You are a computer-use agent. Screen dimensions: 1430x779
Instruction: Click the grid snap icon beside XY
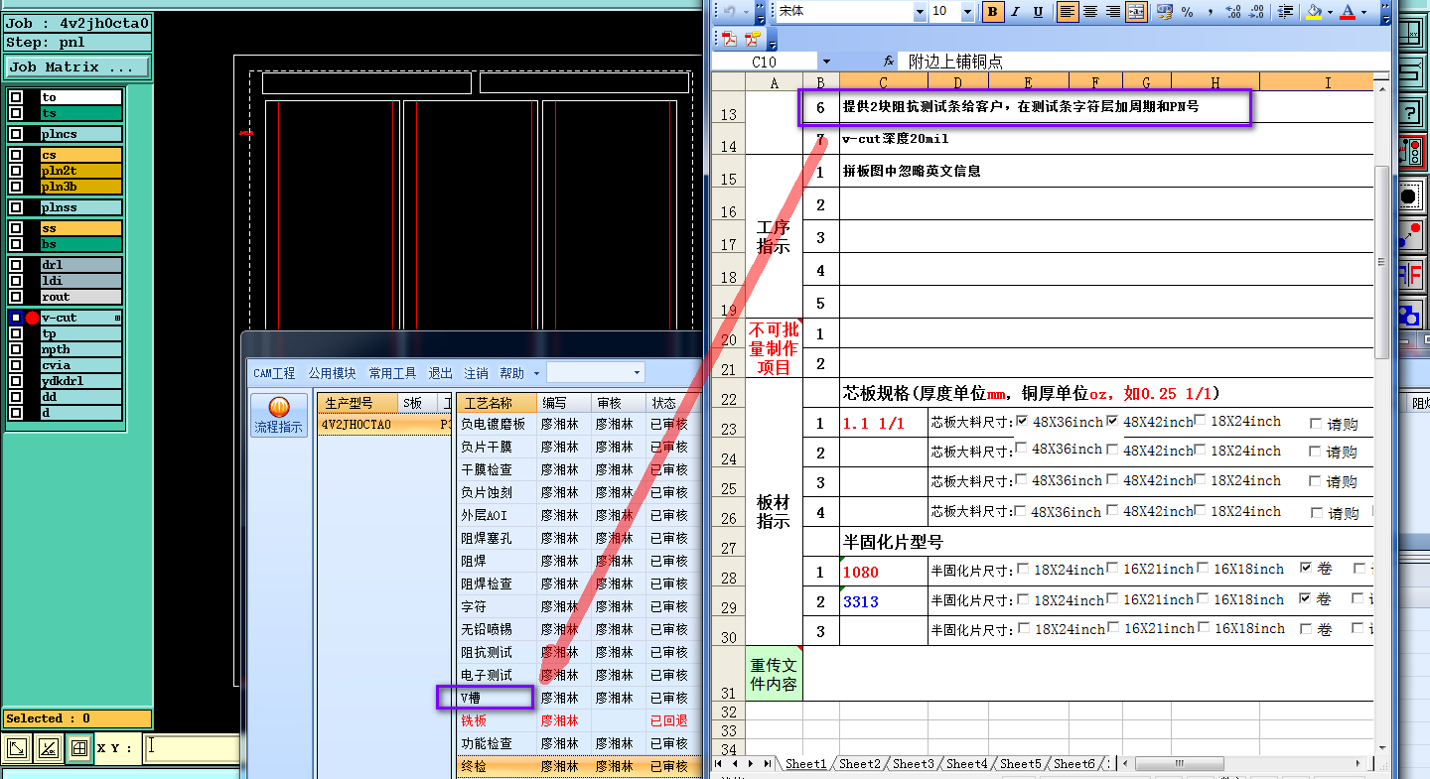point(79,749)
